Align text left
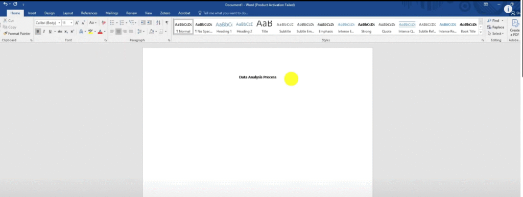Viewport: 523px width, 197px height. (x=112, y=32)
